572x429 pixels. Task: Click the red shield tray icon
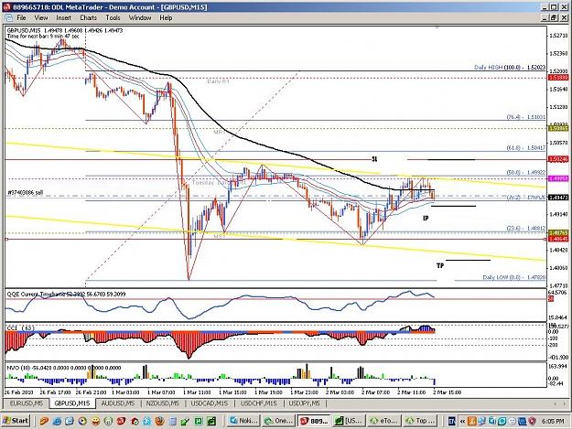533,421
